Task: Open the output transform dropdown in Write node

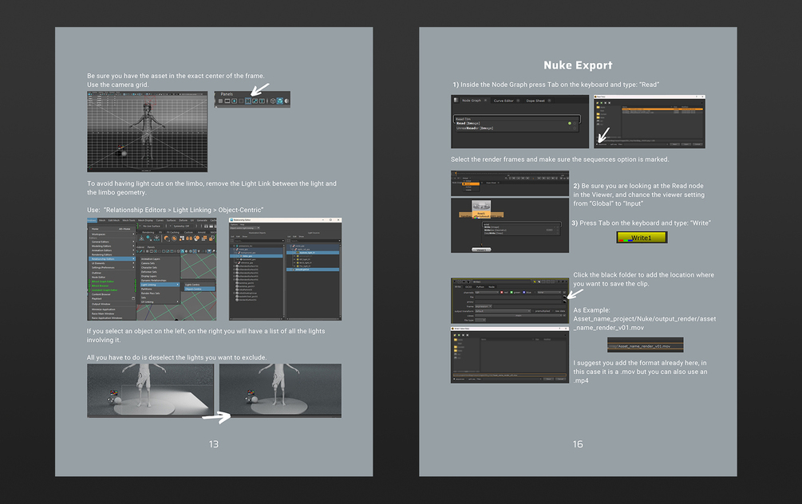Action: (503, 311)
